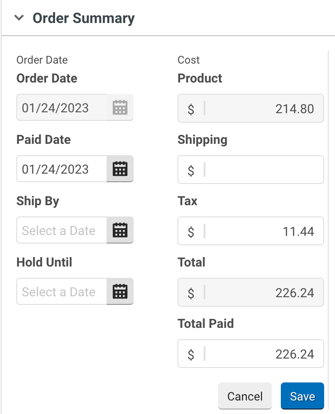Open the Ship By calendar picker

pos(120,230)
